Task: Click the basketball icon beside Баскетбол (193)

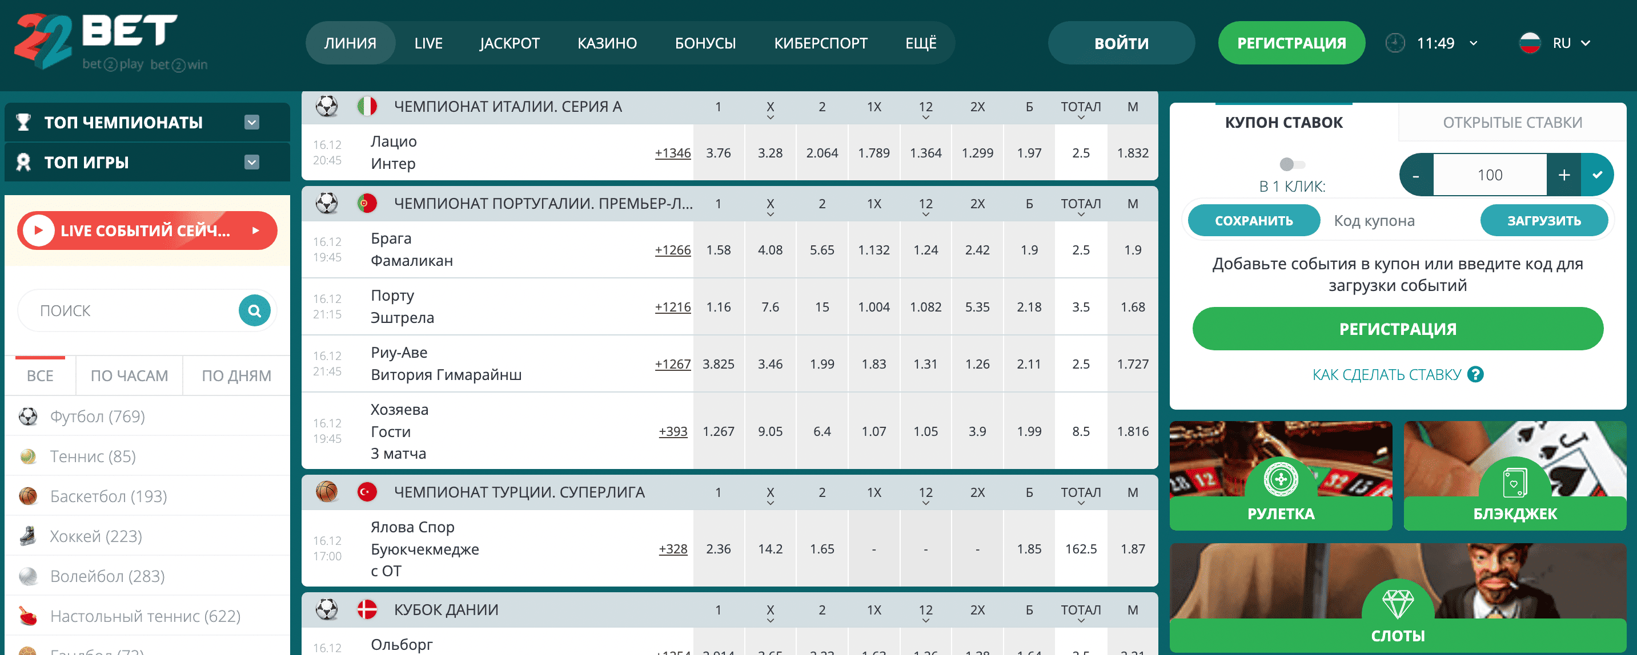Action: tap(28, 496)
